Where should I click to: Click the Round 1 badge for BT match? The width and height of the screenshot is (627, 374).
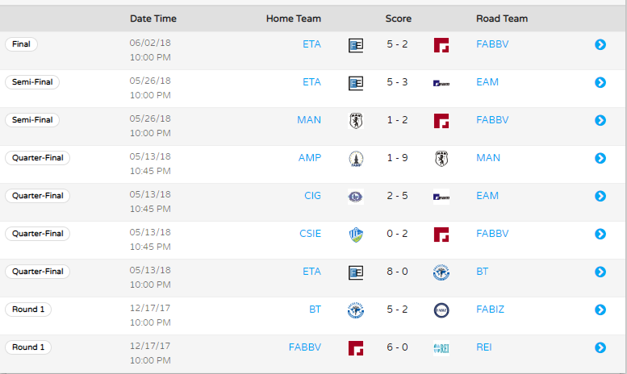[x=28, y=310]
